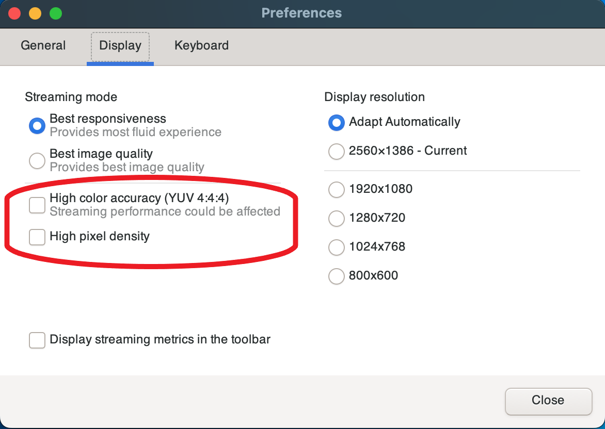This screenshot has height=429, width=605.
Task: Click the Best image quality label text
Action: tap(101, 154)
